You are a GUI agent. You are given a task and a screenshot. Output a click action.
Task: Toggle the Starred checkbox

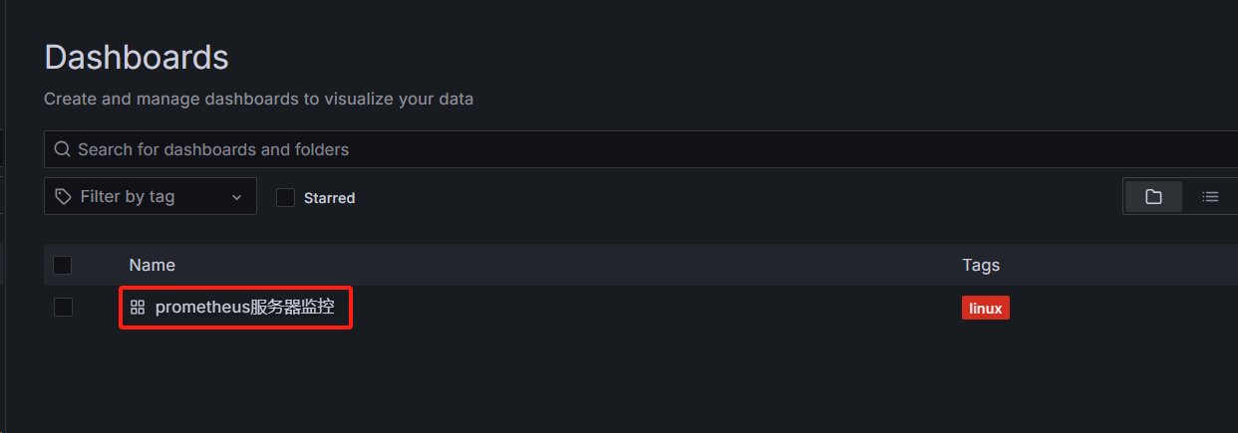[x=285, y=197]
